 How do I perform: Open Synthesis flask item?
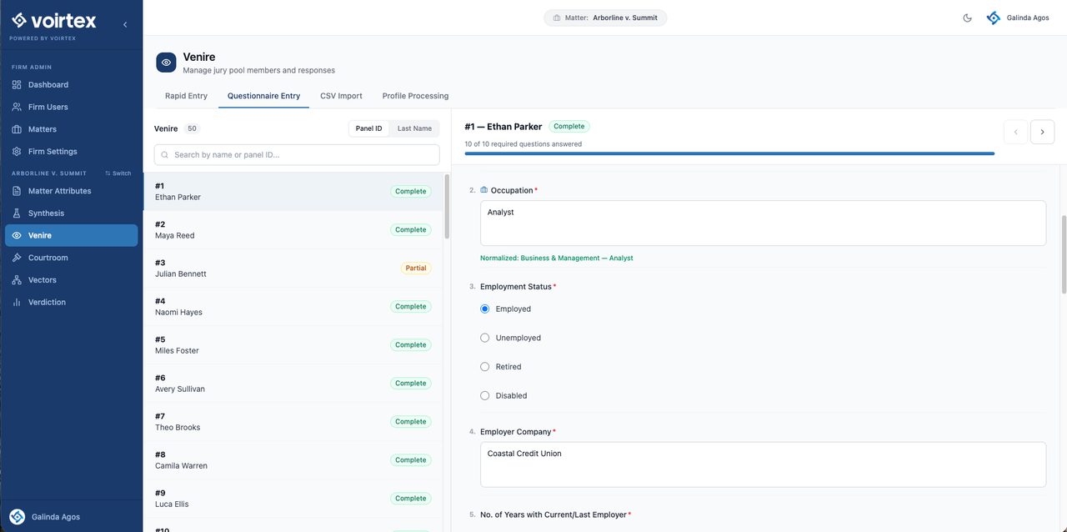pyautogui.click(x=72, y=213)
